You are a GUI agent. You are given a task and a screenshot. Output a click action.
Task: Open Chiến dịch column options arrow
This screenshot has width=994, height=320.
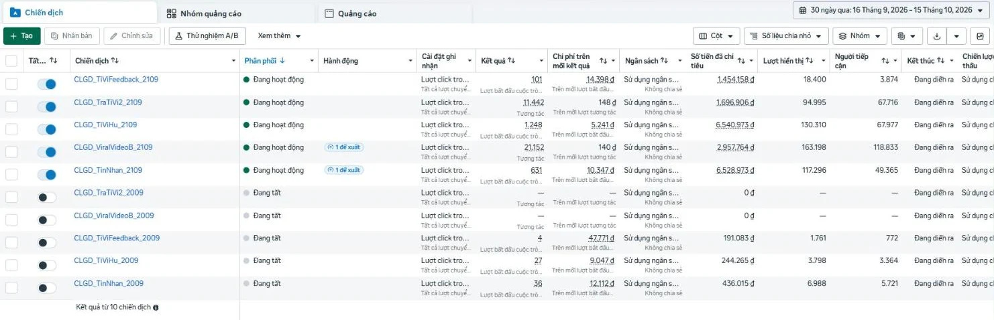coord(233,61)
